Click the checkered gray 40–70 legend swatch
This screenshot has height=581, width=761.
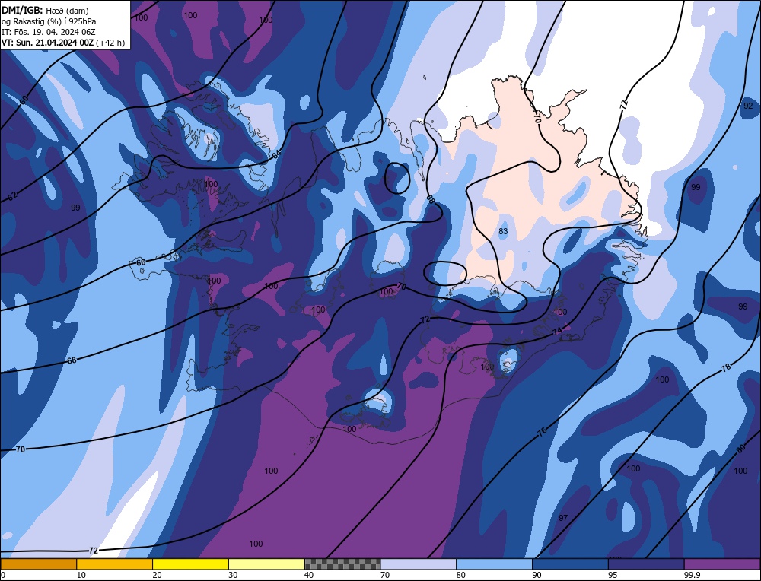click(342, 564)
